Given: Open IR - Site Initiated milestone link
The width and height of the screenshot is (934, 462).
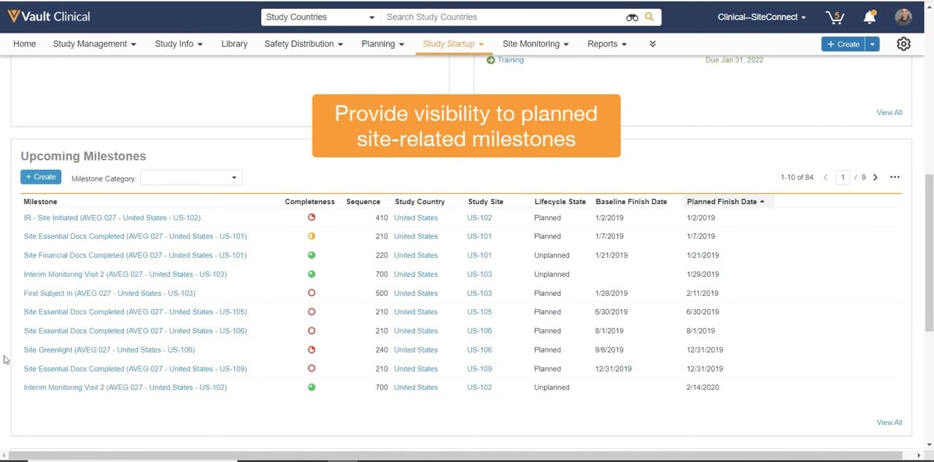Looking at the screenshot, I should point(112,218).
